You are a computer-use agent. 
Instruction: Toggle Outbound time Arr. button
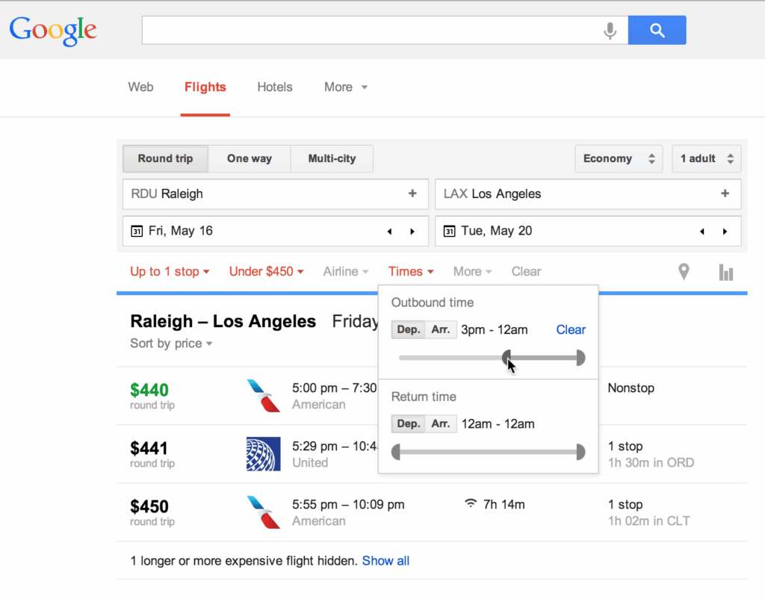tap(441, 330)
